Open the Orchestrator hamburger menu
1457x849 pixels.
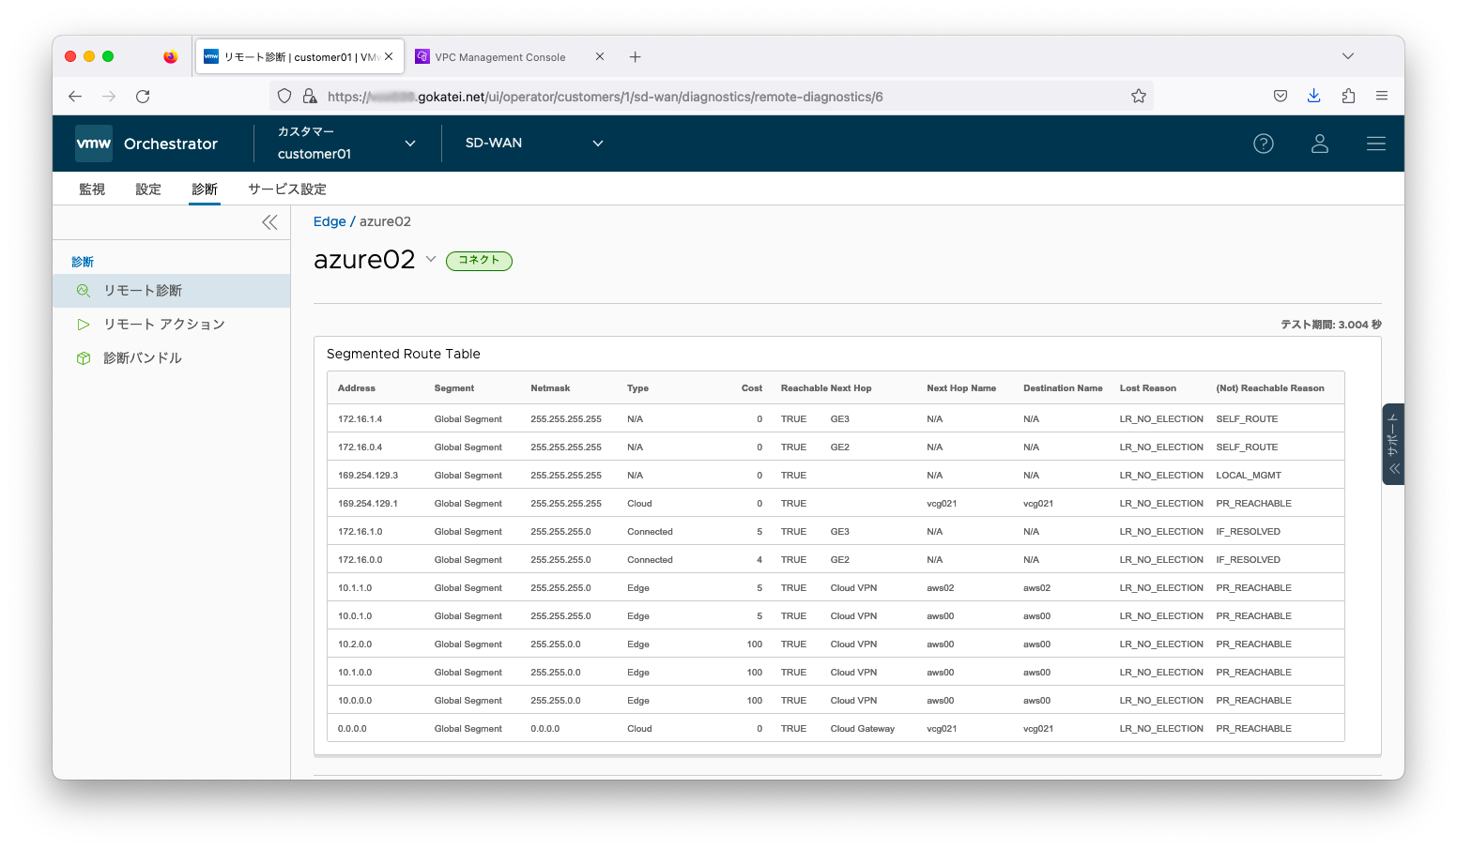[x=1376, y=144]
